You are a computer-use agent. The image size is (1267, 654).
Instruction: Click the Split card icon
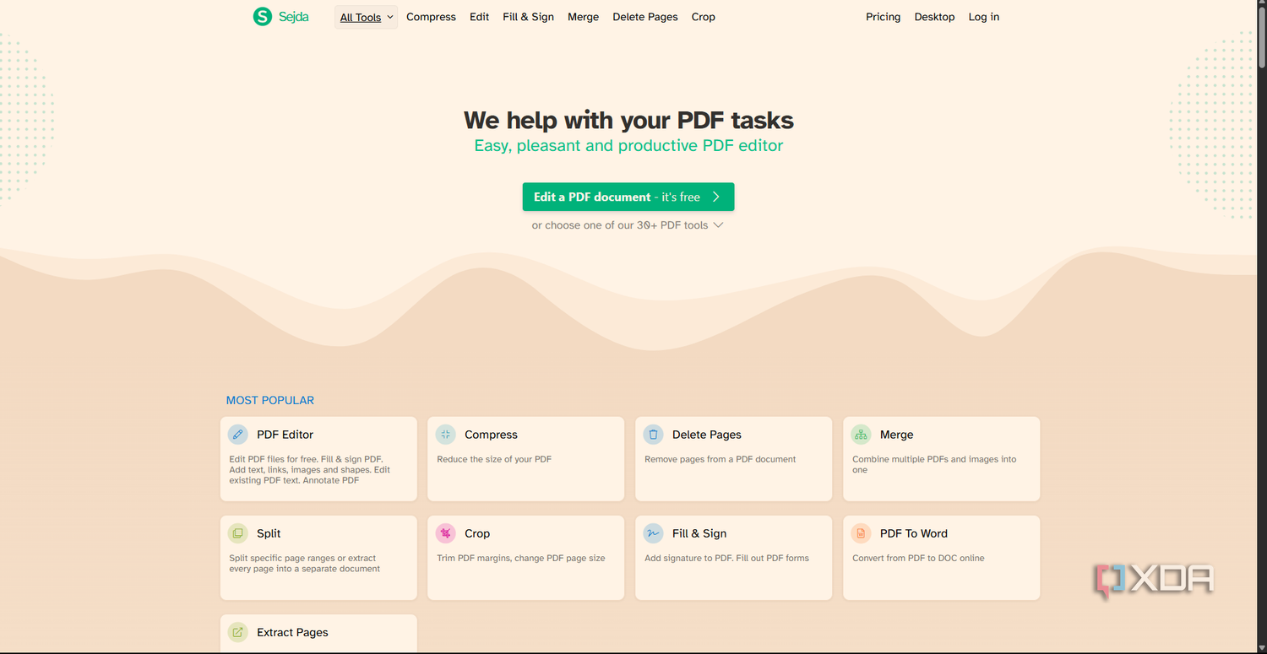coord(238,533)
